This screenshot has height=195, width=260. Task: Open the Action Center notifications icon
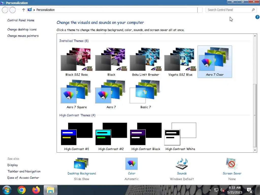point(250,190)
